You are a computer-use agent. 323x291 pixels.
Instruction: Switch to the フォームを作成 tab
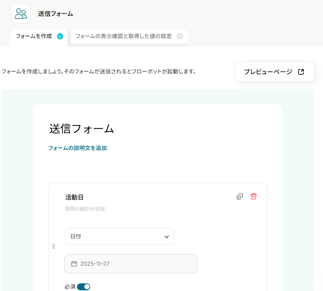pos(34,36)
